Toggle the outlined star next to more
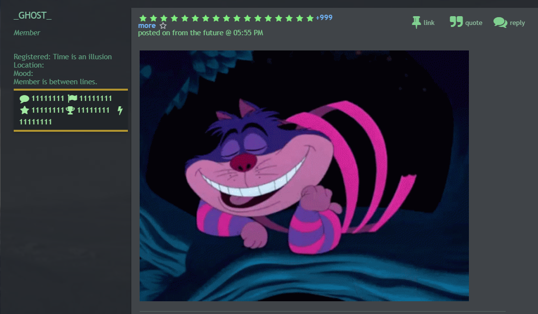This screenshot has width=538, height=314. pyautogui.click(x=163, y=25)
